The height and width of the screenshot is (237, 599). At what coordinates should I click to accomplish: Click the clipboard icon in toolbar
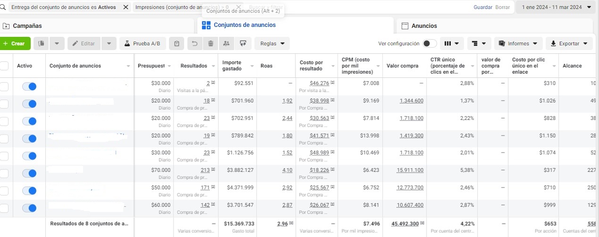176,43
